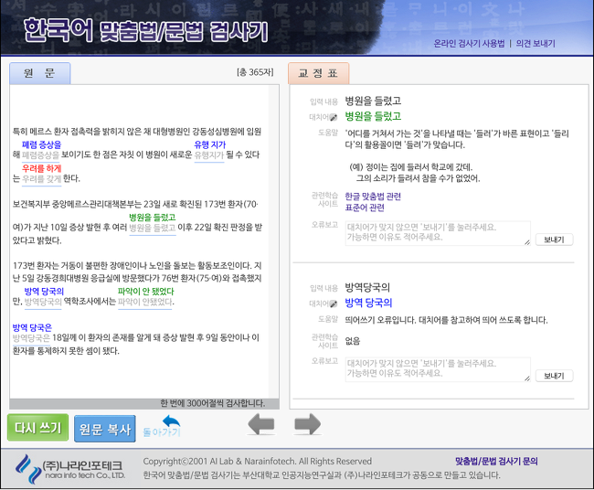Click the blue suggestion 방역 당국은

coord(32,327)
